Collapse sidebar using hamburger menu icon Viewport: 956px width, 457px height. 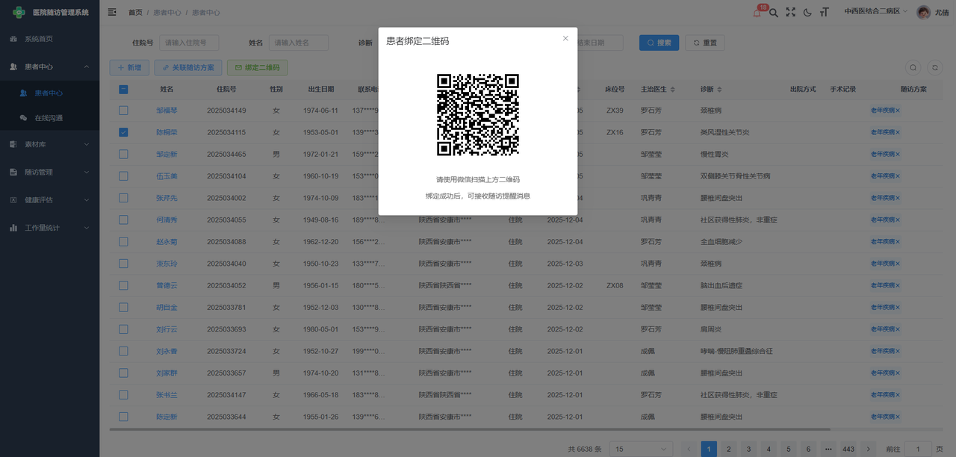(x=112, y=12)
